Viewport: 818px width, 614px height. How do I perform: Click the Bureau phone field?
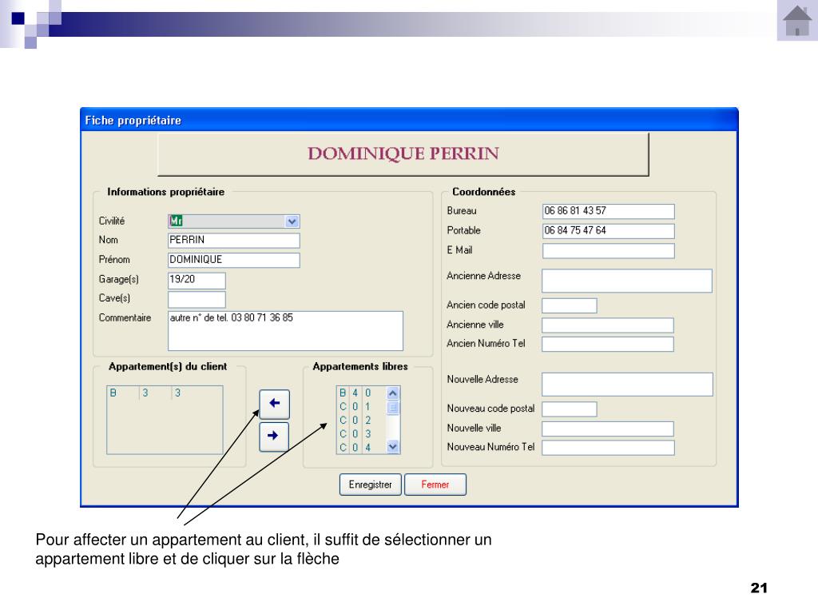coord(608,211)
